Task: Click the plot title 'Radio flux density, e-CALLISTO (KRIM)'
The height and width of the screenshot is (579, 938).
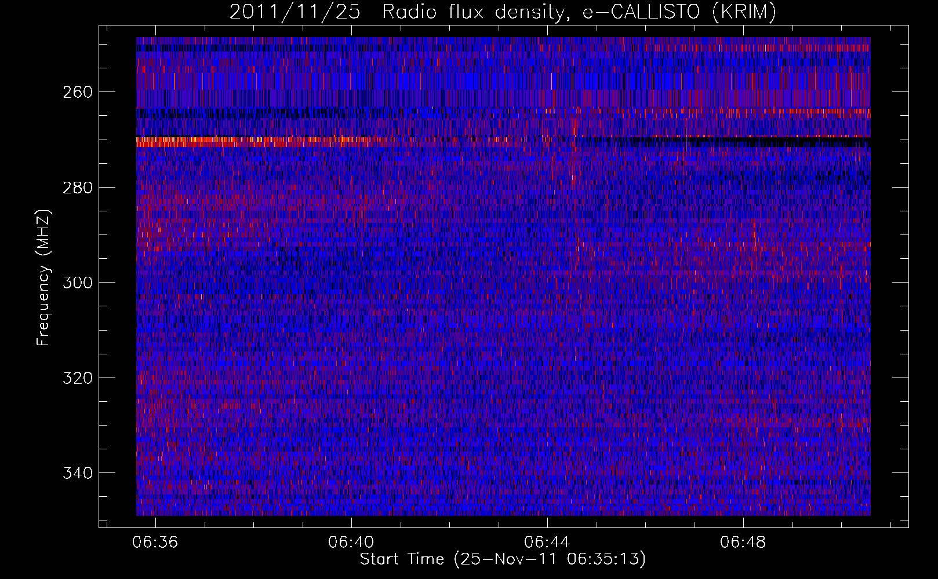Action: (579, 12)
